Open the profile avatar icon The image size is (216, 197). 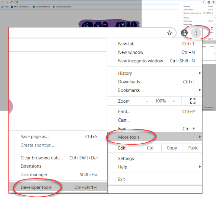pyautogui.click(x=184, y=33)
